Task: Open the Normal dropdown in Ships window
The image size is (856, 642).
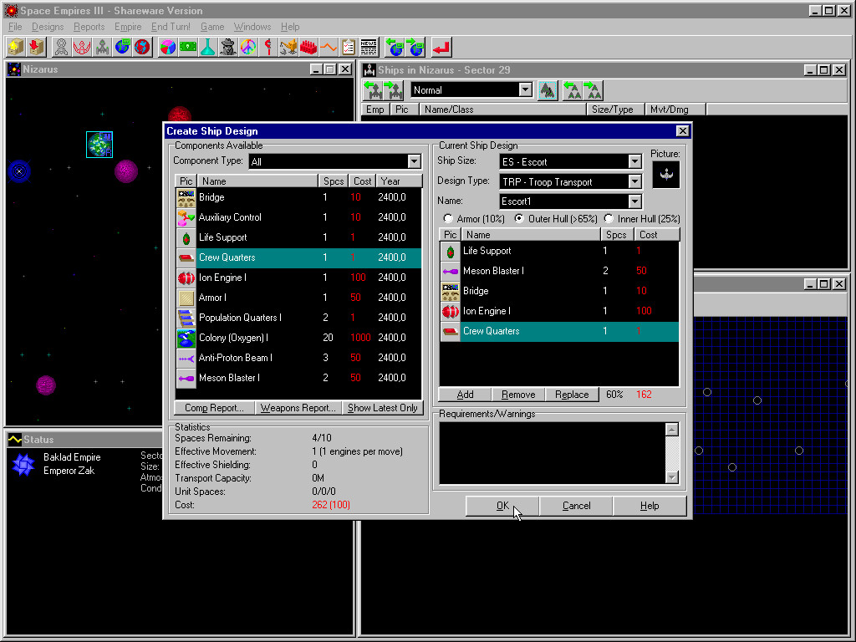Action: [x=525, y=90]
